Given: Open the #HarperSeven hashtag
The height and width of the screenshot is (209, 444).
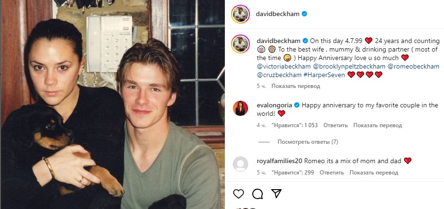Looking at the screenshot, I should [324, 75].
